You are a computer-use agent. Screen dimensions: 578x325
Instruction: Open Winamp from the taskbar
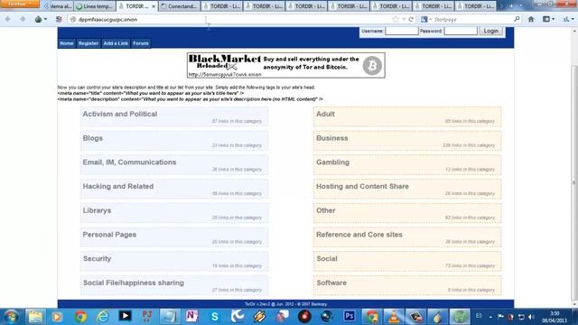(x=260, y=317)
